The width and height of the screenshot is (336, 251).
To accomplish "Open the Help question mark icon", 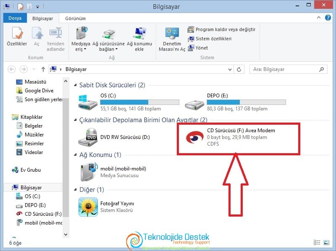I will coord(328,18).
